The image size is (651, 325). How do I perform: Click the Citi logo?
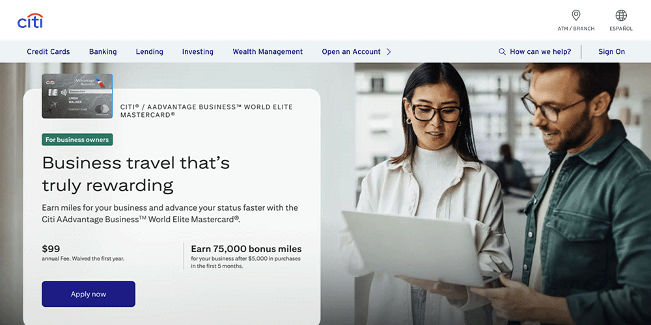[x=30, y=21]
